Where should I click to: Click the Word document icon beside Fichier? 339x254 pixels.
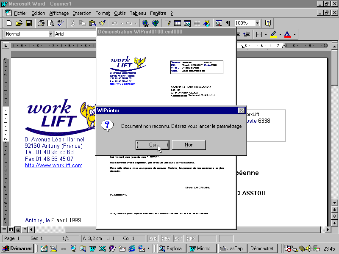coord(8,13)
